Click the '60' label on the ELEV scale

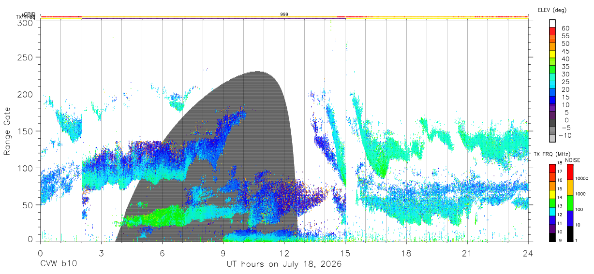565,28
